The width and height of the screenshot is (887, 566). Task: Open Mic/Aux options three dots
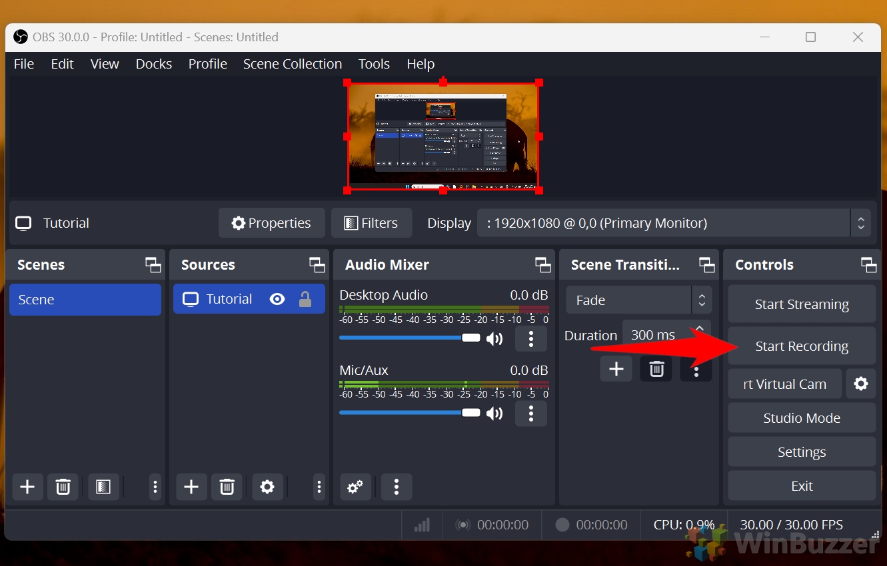pos(531,414)
